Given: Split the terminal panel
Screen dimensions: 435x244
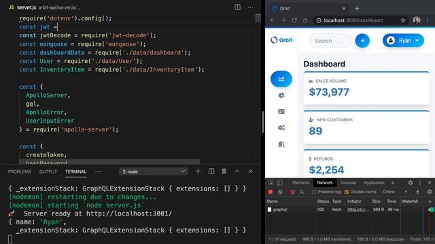Looking at the screenshot, I should [x=211, y=171].
